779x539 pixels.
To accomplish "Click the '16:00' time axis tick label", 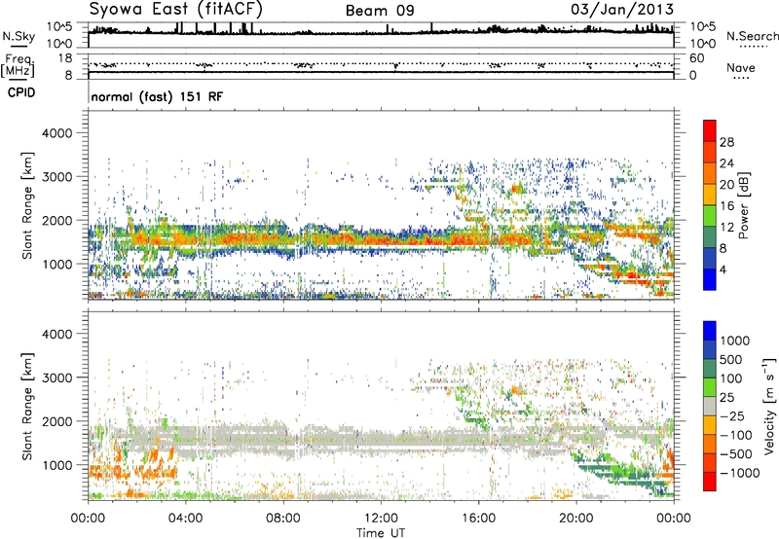I will [478, 519].
